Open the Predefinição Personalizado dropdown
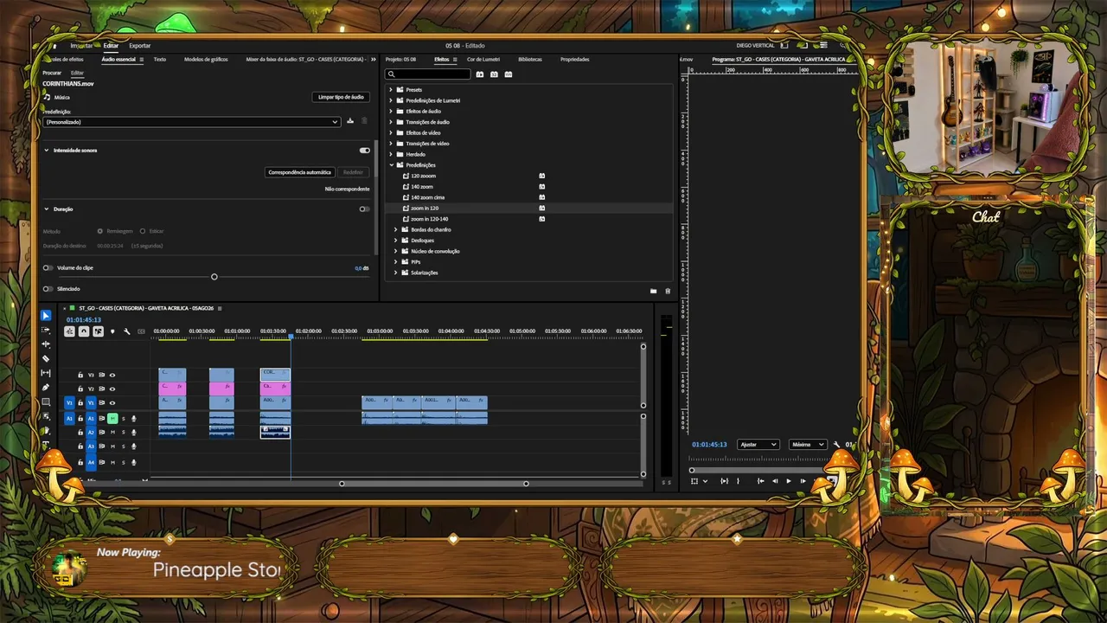Viewport: 1107px width, 623px height. pos(191,122)
